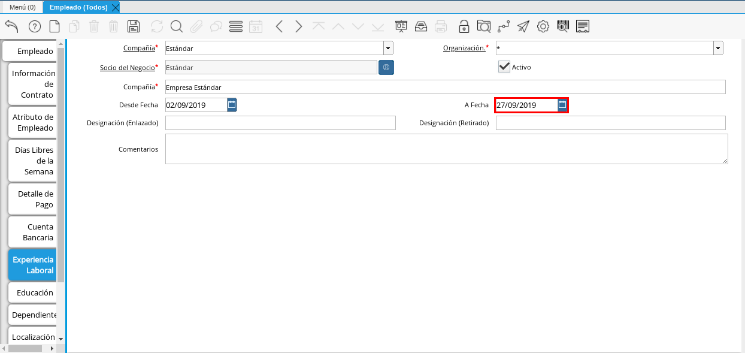Open the Localización tab
Image resolution: width=745 pixels, height=353 pixels.
pyautogui.click(x=34, y=337)
